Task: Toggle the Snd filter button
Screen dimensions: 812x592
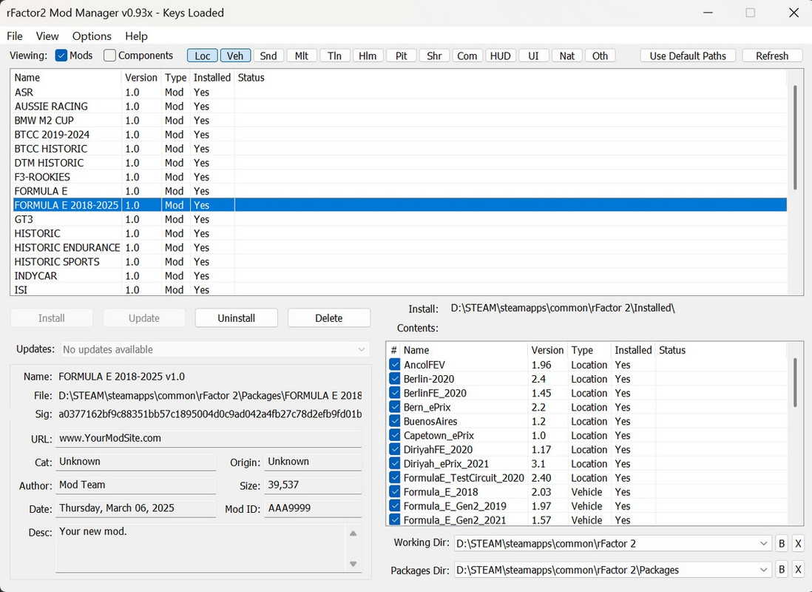Action: tap(268, 56)
